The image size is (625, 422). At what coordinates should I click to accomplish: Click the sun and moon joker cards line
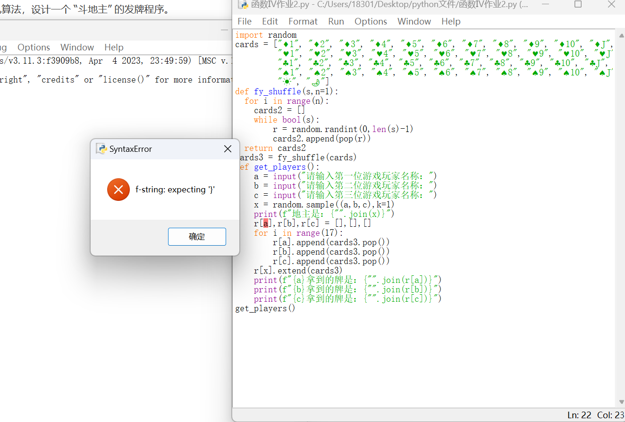[304, 82]
